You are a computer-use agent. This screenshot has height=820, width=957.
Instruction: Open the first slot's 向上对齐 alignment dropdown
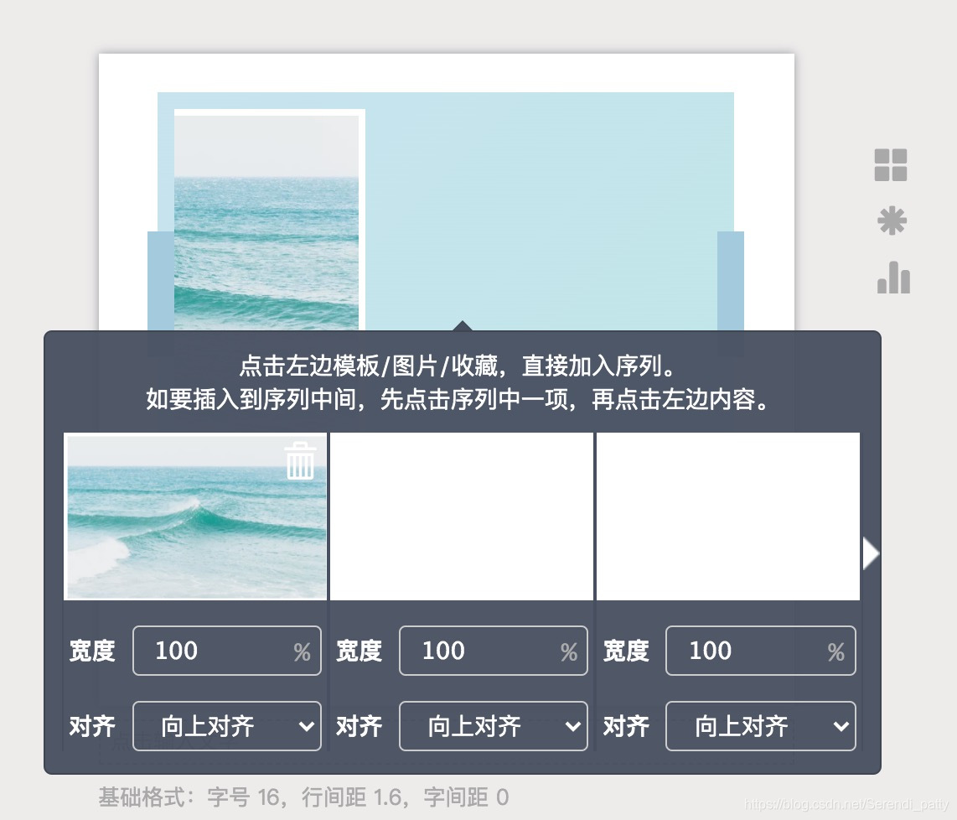[227, 726]
